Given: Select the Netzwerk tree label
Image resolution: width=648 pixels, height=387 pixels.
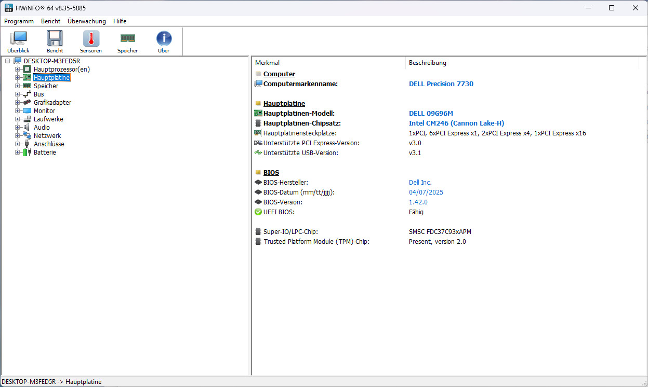Looking at the screenshot, I should (x=47, y=136).
